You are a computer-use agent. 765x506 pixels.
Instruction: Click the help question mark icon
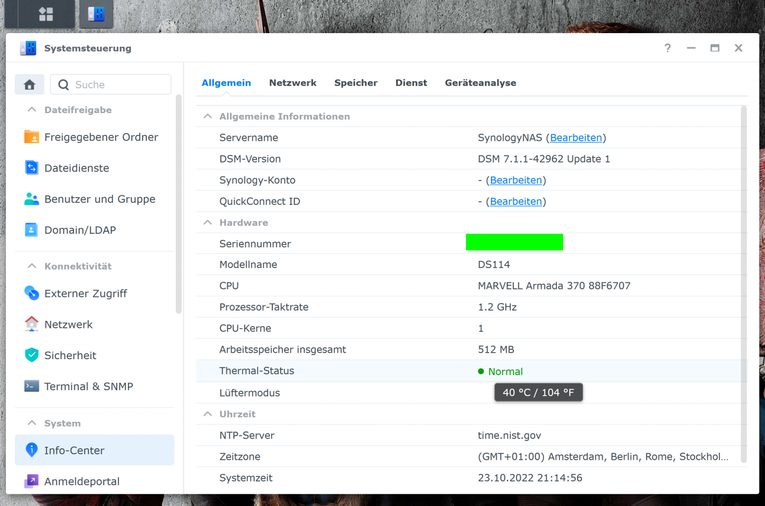667,49
